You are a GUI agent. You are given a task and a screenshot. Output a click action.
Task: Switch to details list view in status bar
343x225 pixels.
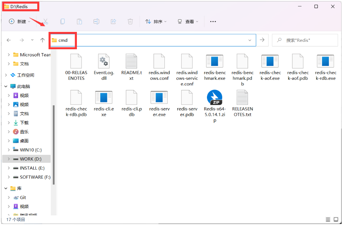[328, 220]
